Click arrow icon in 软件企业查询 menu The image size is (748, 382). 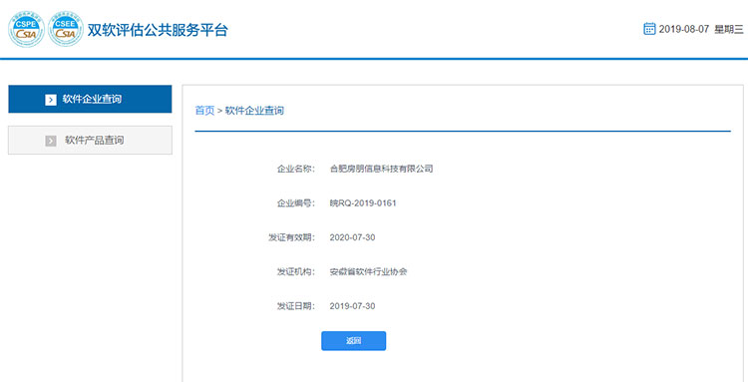coord(51,100)
